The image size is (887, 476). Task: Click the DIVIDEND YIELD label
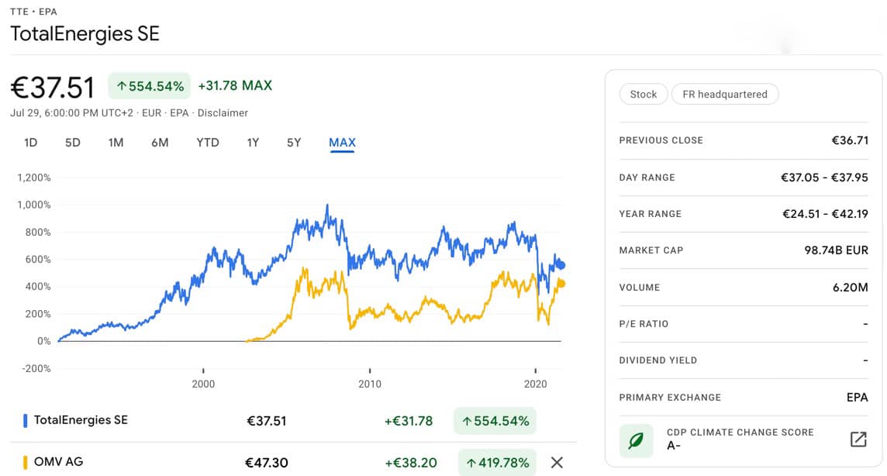(658, 360)
